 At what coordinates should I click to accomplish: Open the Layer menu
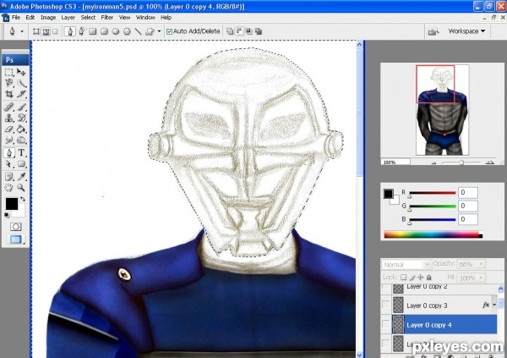pos(68,18)
